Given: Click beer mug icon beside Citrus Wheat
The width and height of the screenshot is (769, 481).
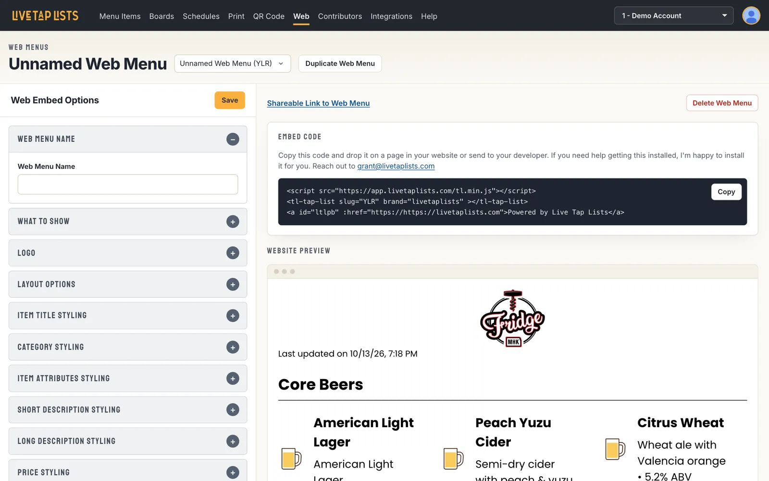Looking at the screenshot, I should 615,449.
